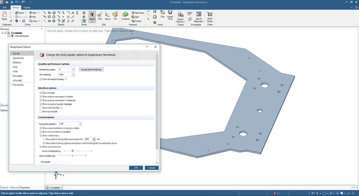The width and height of the screenshot is (359, 196).
Task: Open Anti-aliasing dropdown
Action: [73, 74]
